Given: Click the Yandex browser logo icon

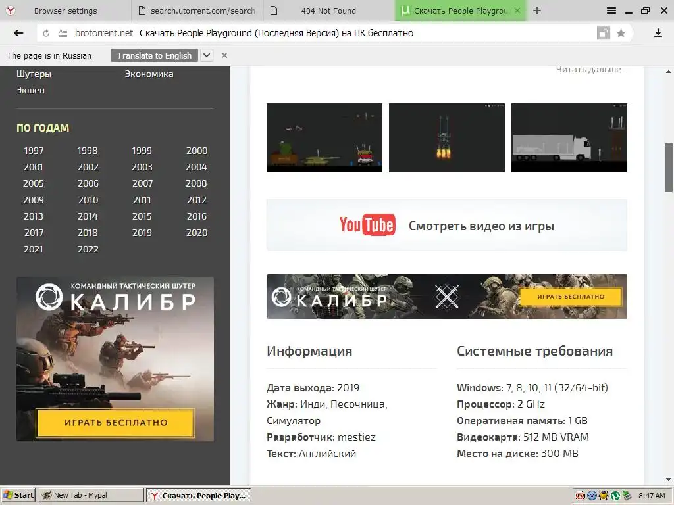Looking at the screenshot, I should (11, 11).
